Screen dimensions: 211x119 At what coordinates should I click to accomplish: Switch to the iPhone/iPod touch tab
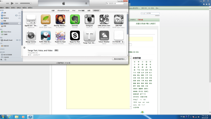tap(63, 11)
